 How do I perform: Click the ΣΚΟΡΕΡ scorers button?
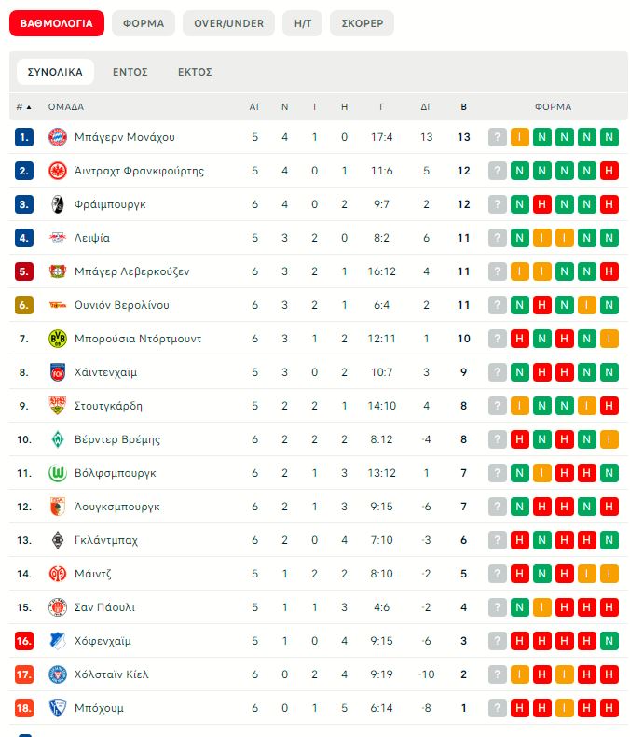point(362,23)
